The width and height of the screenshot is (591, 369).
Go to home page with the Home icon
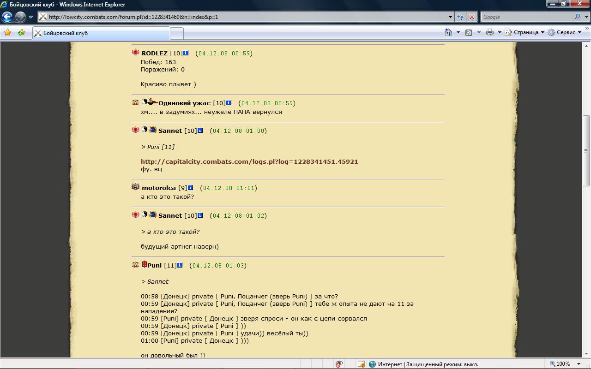pos(448,32)
